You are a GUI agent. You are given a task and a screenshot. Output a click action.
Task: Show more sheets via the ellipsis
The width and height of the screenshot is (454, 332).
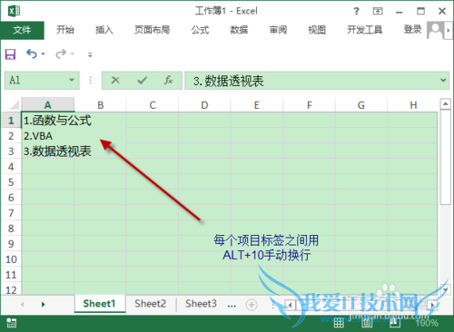232,305
